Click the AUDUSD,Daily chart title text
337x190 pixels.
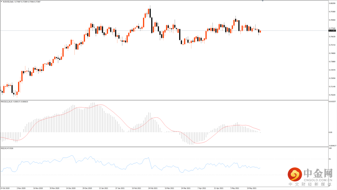(8, 2)
